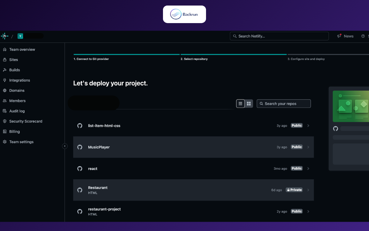Click the help question mark icon
The image size is (369, 231).
tap(363, 36)
